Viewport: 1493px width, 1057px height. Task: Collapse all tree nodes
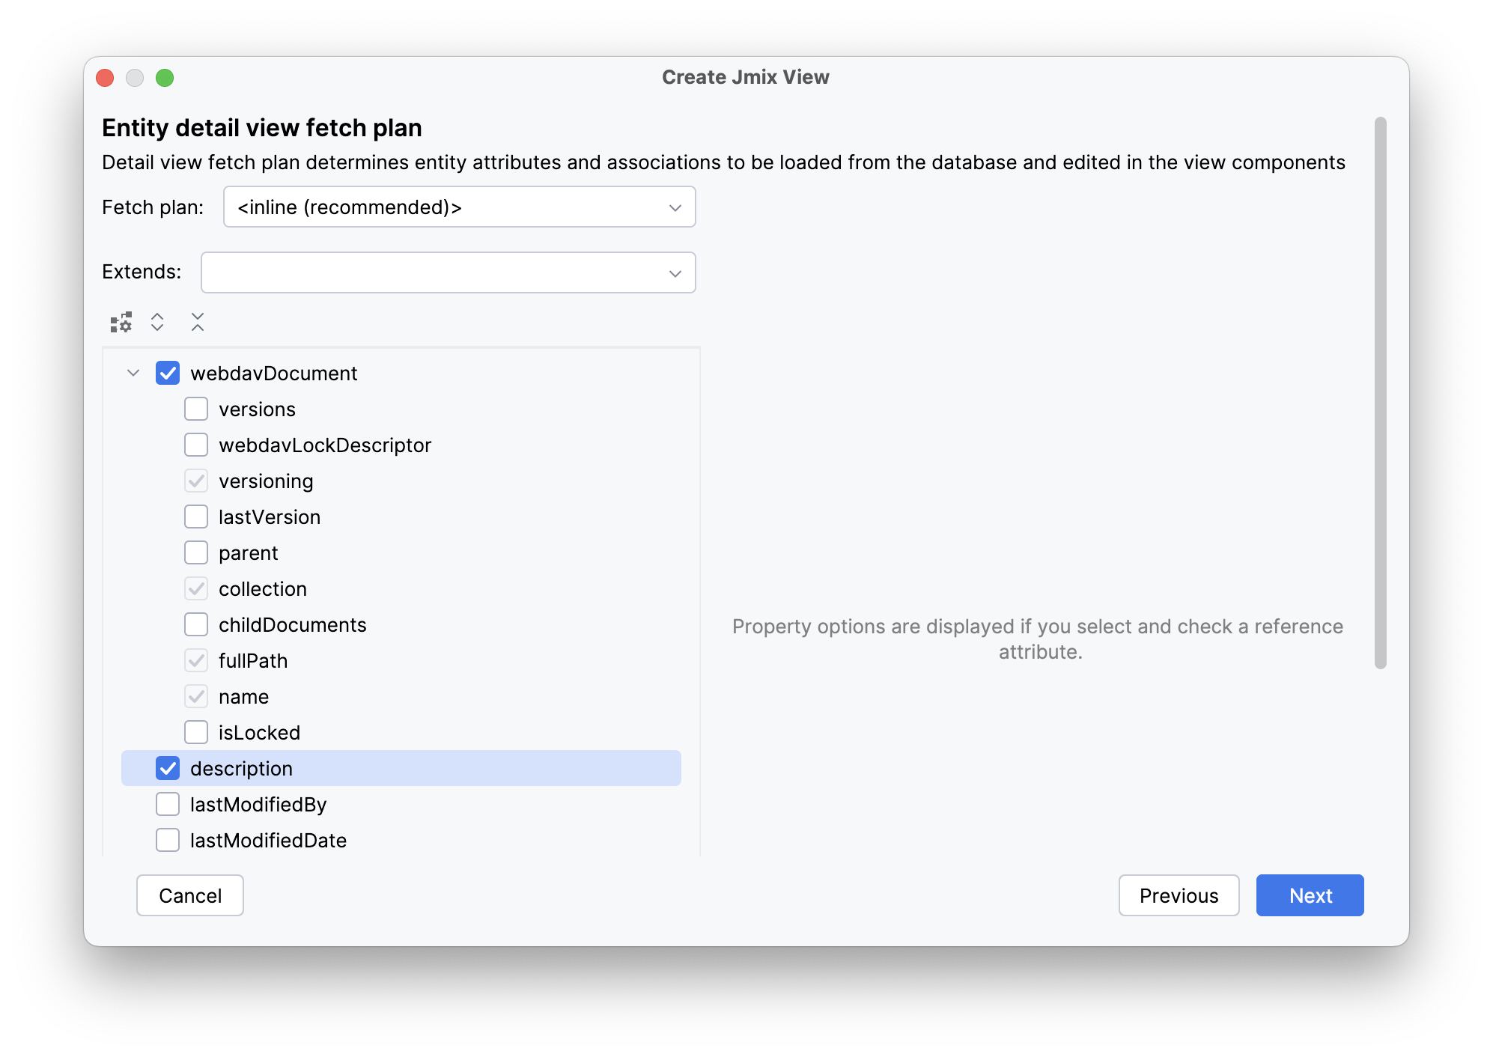tap(197, 322)
